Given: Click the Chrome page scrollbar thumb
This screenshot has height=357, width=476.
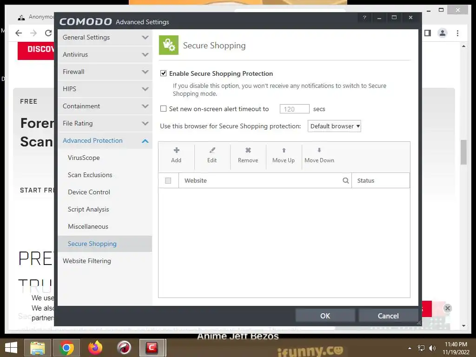Looking at the screenshot, I should pos(463,152).
